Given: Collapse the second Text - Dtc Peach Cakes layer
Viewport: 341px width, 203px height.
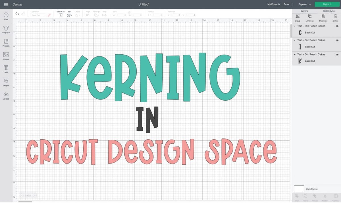Looking at the screenshot, I should pos(295,40).
